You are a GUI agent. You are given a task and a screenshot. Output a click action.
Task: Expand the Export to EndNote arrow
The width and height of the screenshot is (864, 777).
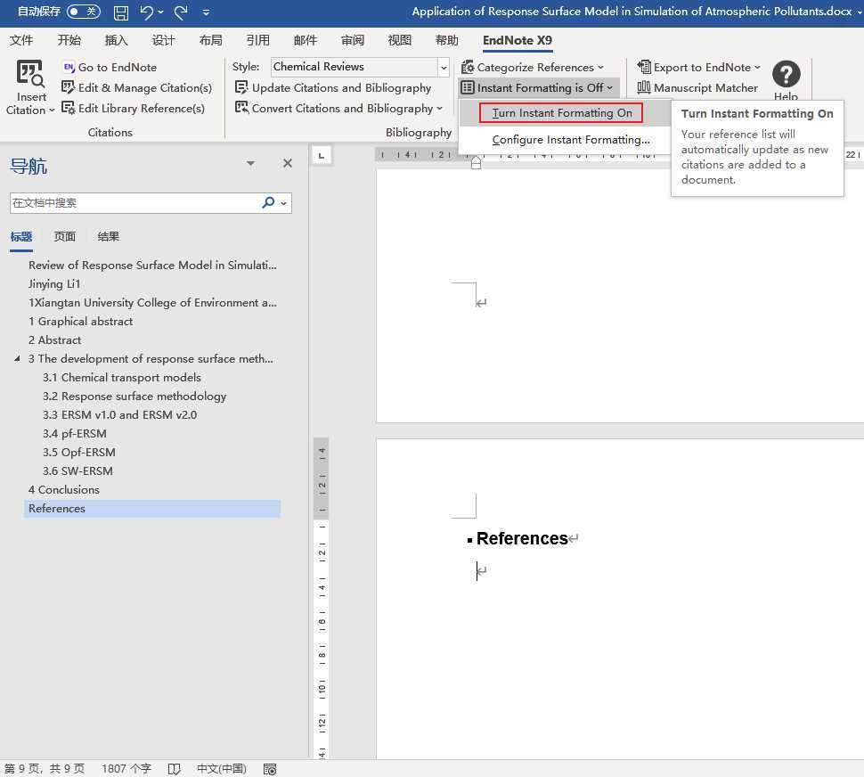757,67
